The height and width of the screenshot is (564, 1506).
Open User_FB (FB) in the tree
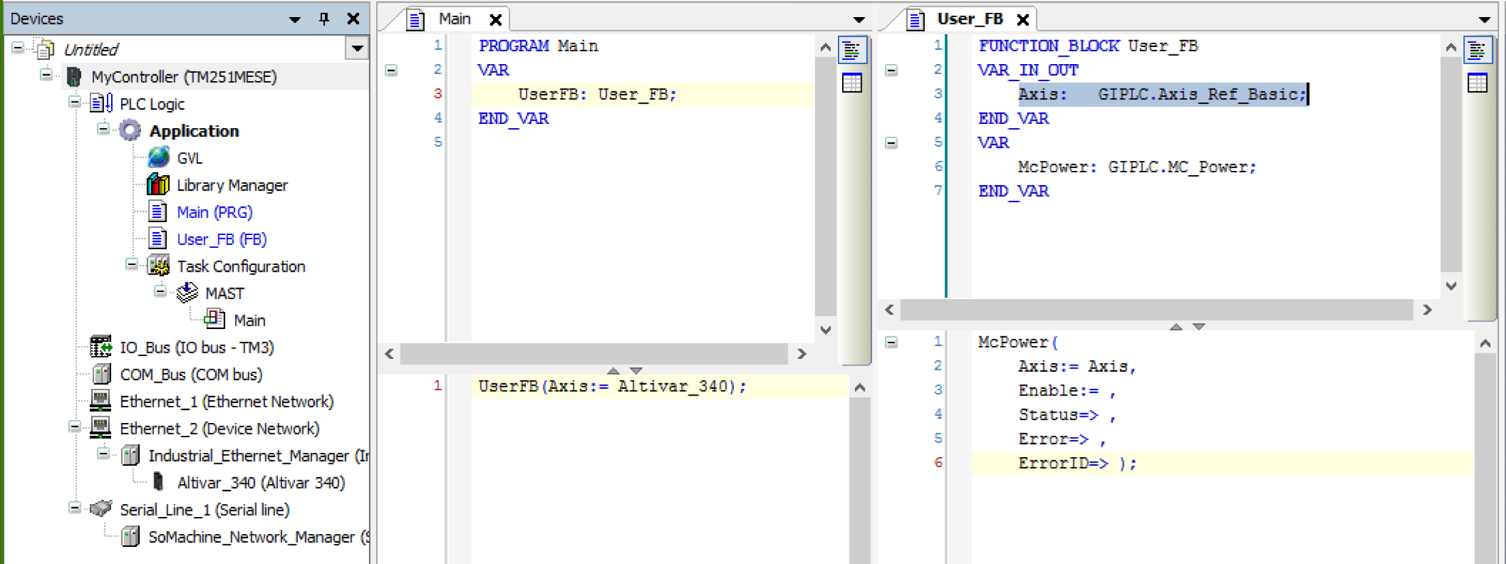pos(222,239)
